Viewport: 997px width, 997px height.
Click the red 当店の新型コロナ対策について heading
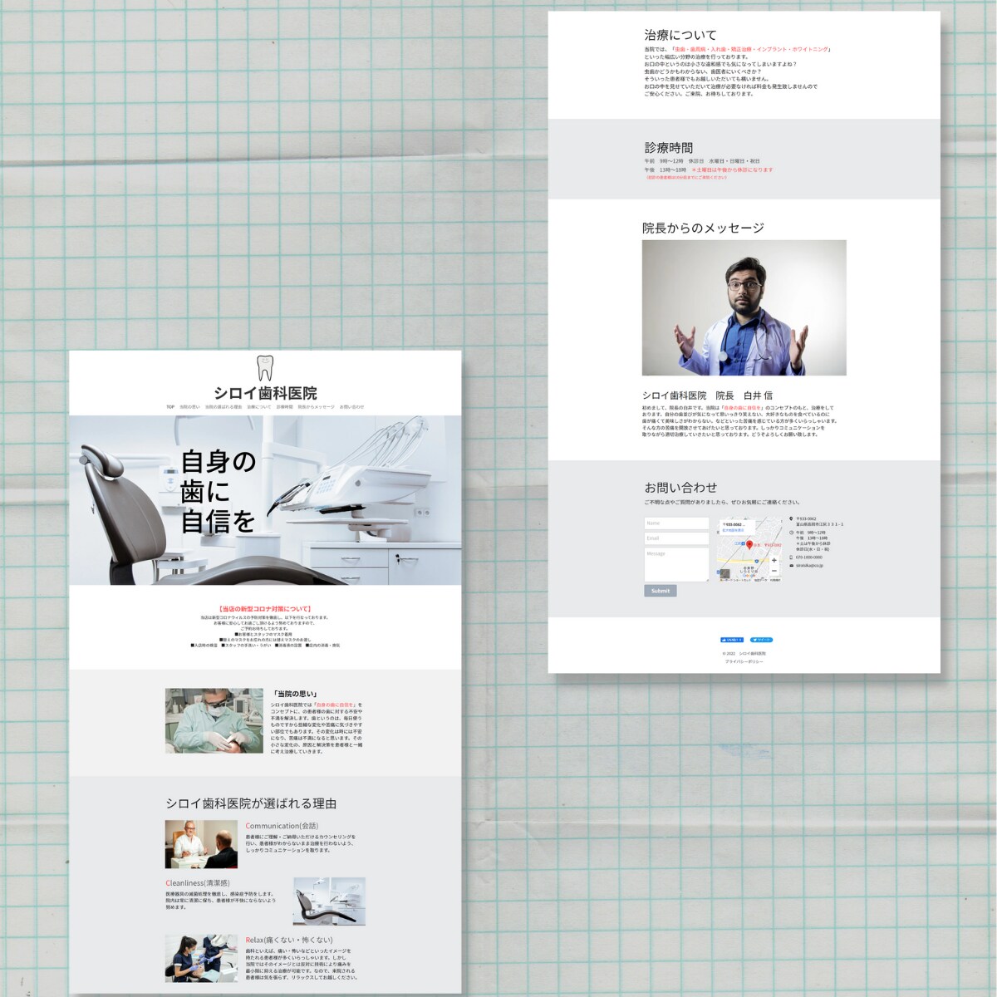[x=265, y=609]
